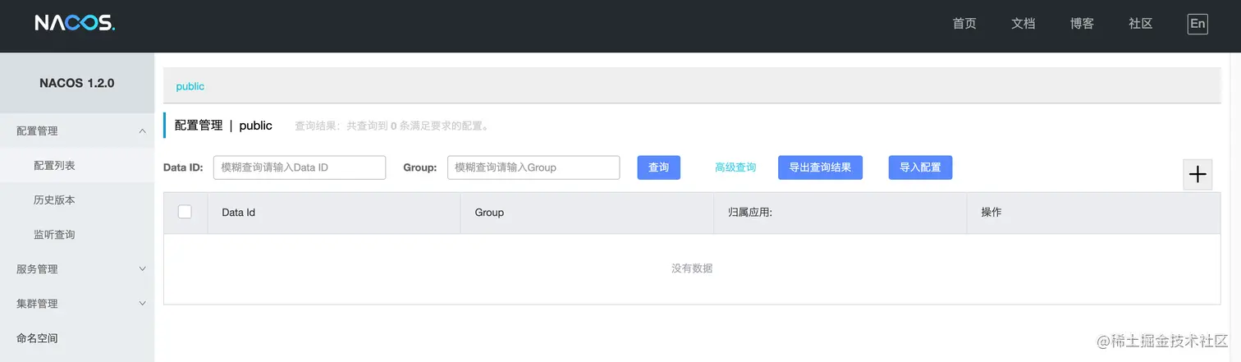Open 历史版本 in the sidebar

54,199
